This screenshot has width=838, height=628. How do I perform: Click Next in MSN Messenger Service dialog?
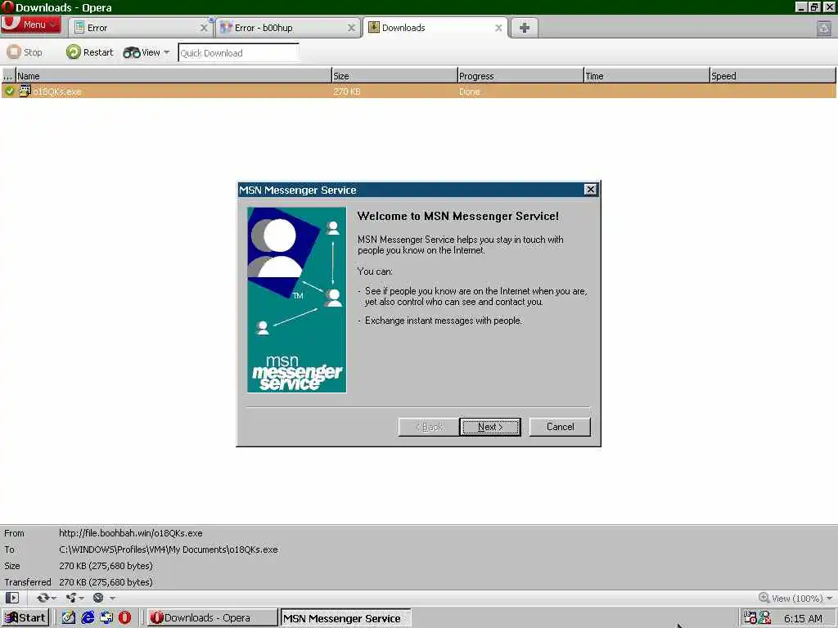[x=490, y=427]
